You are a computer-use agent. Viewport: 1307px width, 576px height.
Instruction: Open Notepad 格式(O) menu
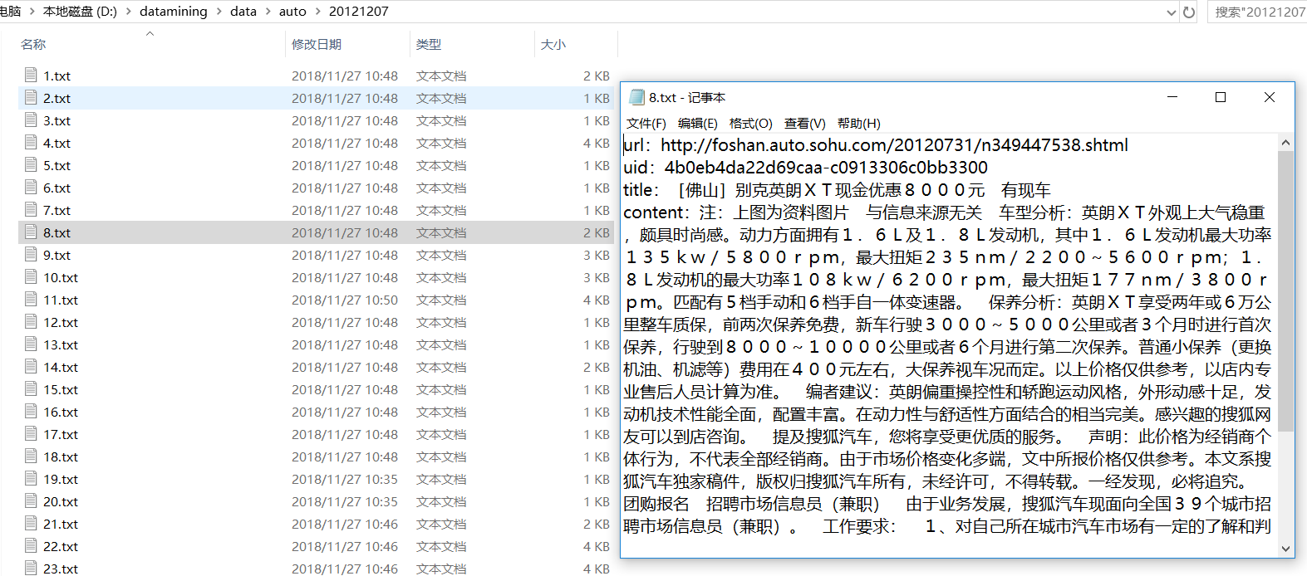point(750,123)
